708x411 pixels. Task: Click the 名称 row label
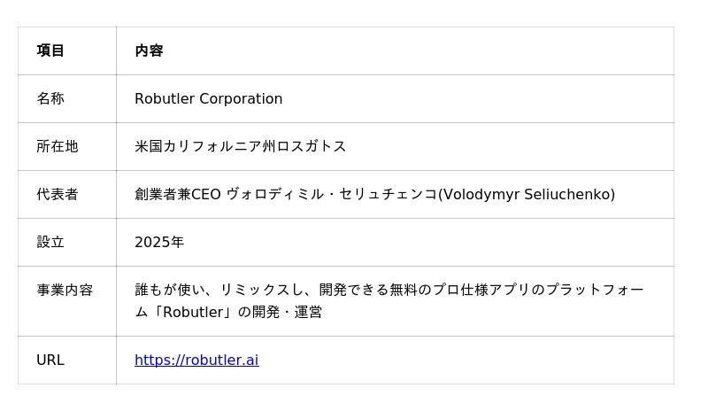(50, 98)
